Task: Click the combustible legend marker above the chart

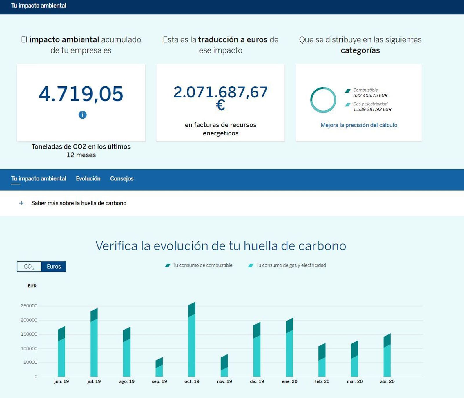Action: coord(168,265)
